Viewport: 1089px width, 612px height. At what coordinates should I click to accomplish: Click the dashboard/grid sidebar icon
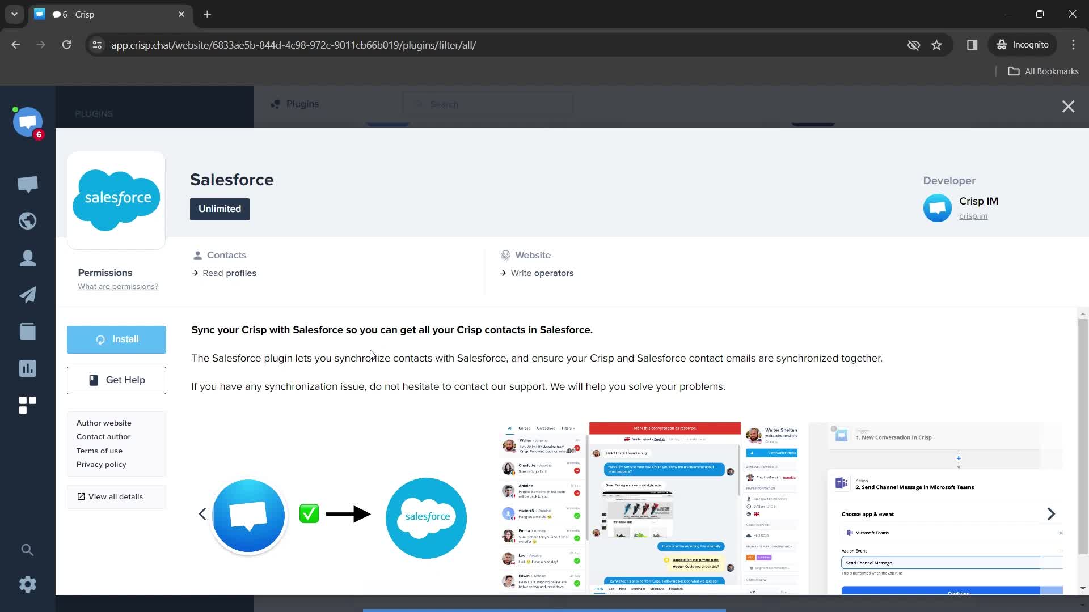pos(28,404)
